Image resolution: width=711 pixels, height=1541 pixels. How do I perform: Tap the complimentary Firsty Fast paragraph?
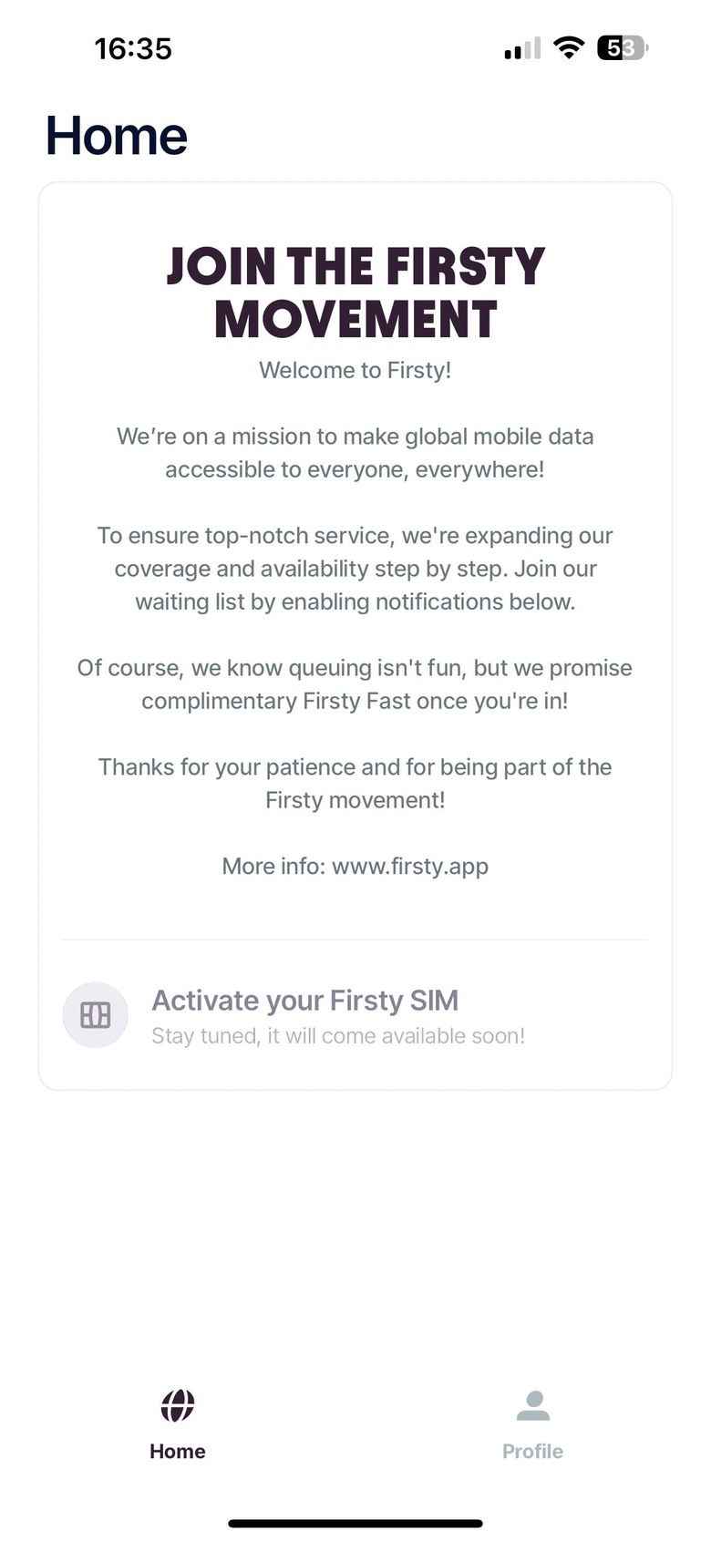[x=355, y=684]
